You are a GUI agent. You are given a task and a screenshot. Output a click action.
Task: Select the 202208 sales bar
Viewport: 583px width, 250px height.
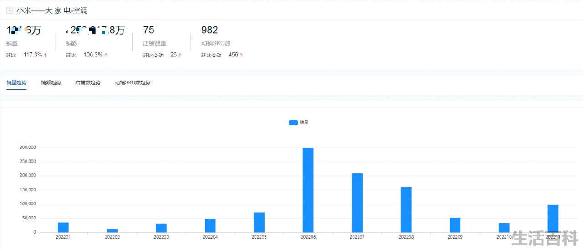(x=406, y=209)
